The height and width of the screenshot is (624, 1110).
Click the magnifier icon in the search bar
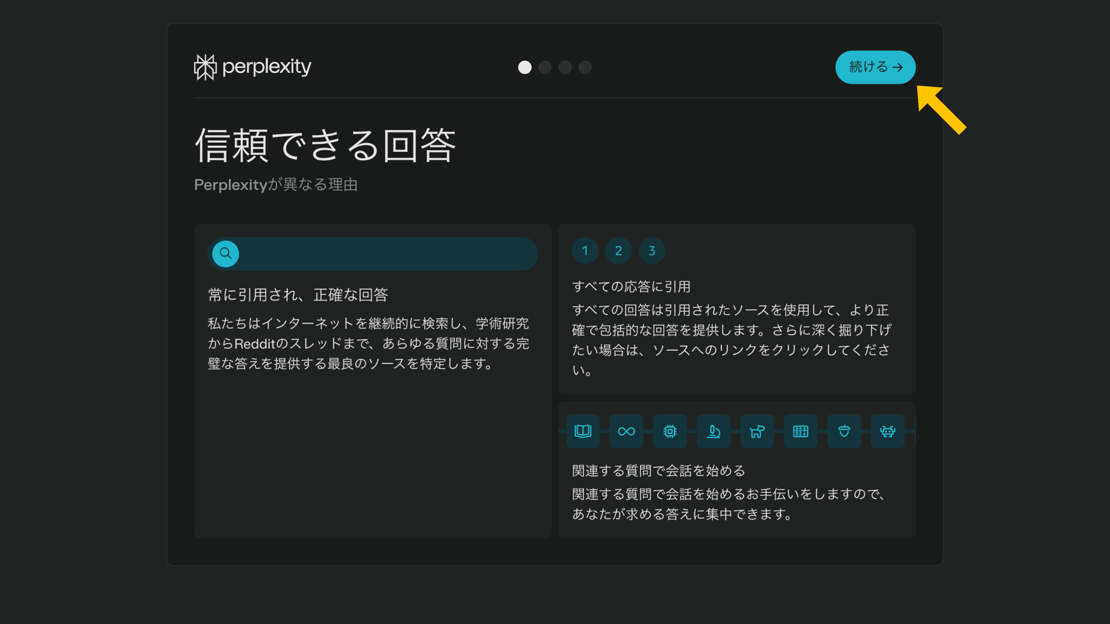point(225,253)
